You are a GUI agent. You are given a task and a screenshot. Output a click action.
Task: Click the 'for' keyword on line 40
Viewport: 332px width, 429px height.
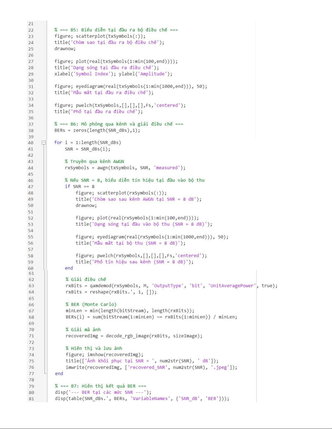(x=58, y=142)
